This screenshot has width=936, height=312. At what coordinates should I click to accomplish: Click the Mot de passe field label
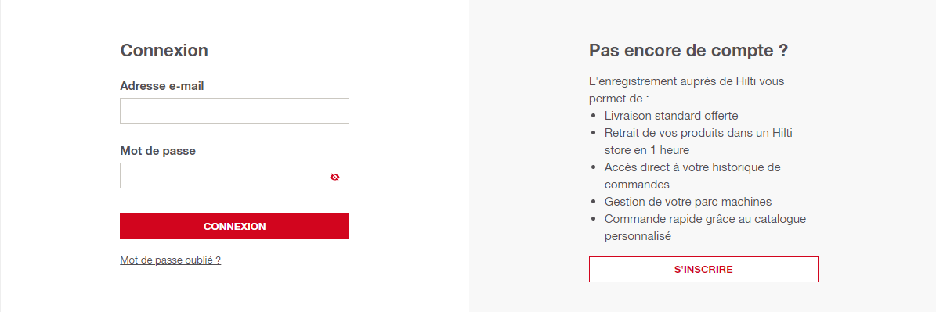(x=157, y=151)
